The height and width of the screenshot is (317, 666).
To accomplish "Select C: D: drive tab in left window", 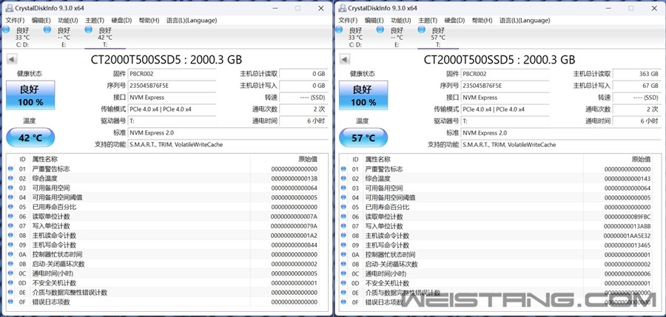I will coord(21,38).
